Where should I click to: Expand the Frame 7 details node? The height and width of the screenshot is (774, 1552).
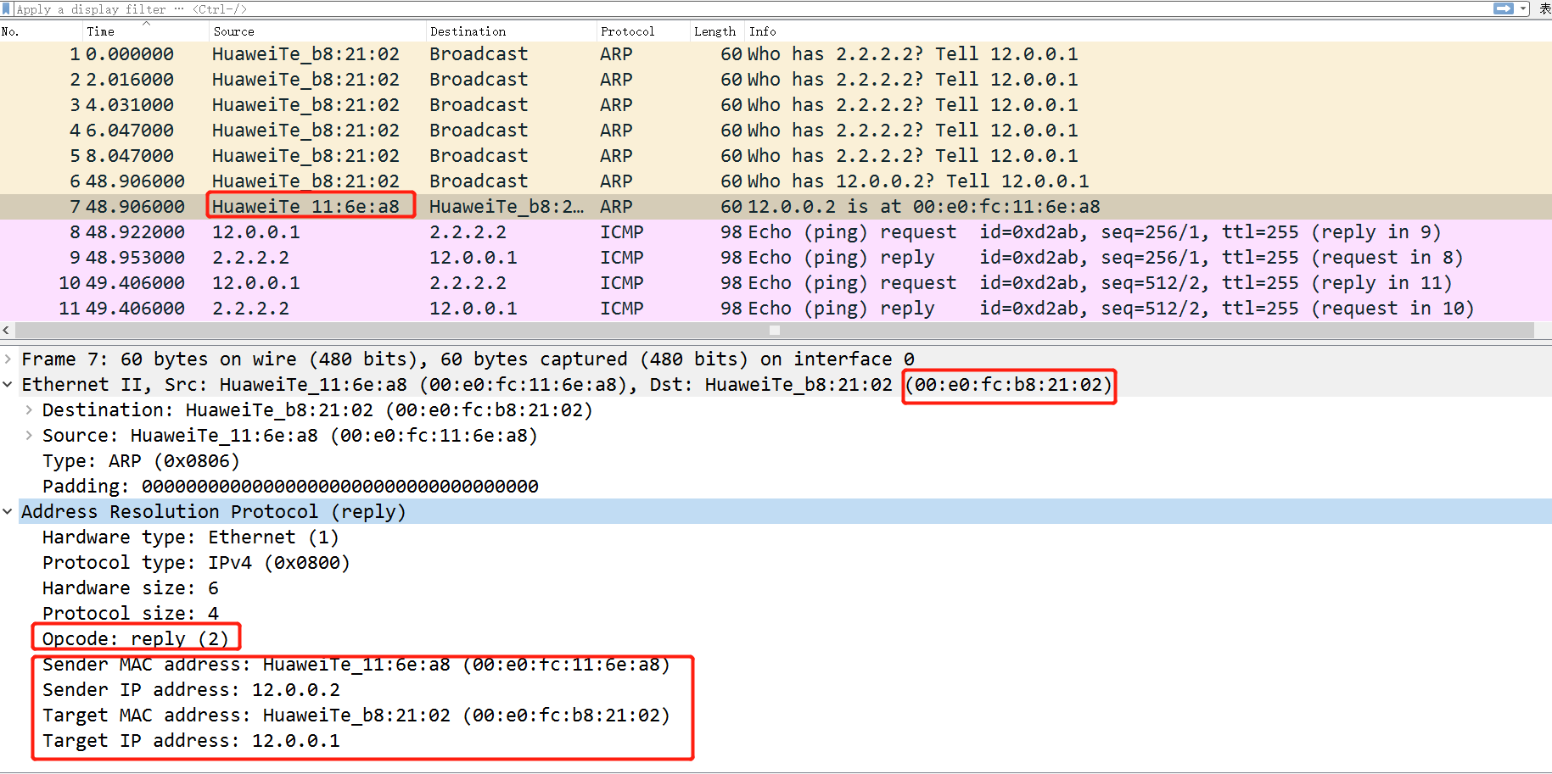pos(8,359)
